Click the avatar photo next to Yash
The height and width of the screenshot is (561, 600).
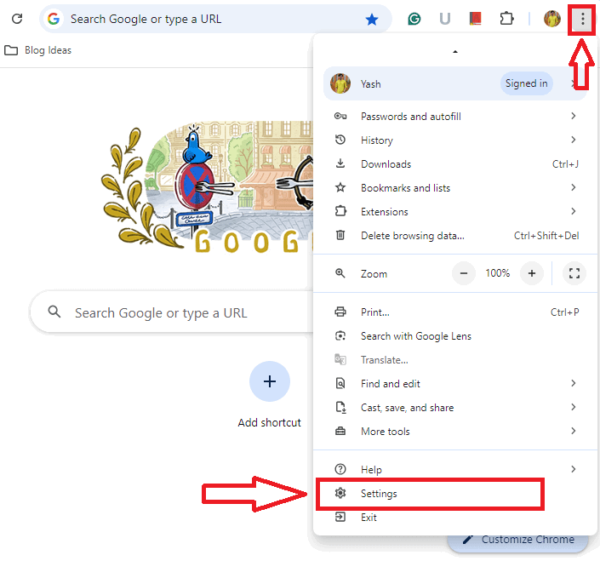tap(340, 83)
